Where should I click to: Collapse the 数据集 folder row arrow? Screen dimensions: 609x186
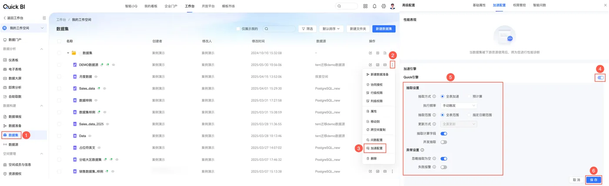tap(68, 53)
